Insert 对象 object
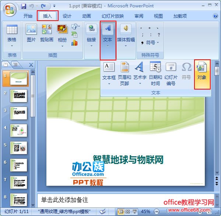This screenshot has width=221, height=216. [202, 74]
